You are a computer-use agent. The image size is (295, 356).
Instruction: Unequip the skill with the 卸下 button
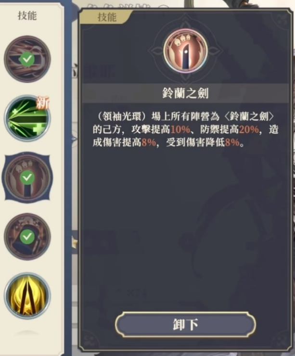(x=185, y=324)
